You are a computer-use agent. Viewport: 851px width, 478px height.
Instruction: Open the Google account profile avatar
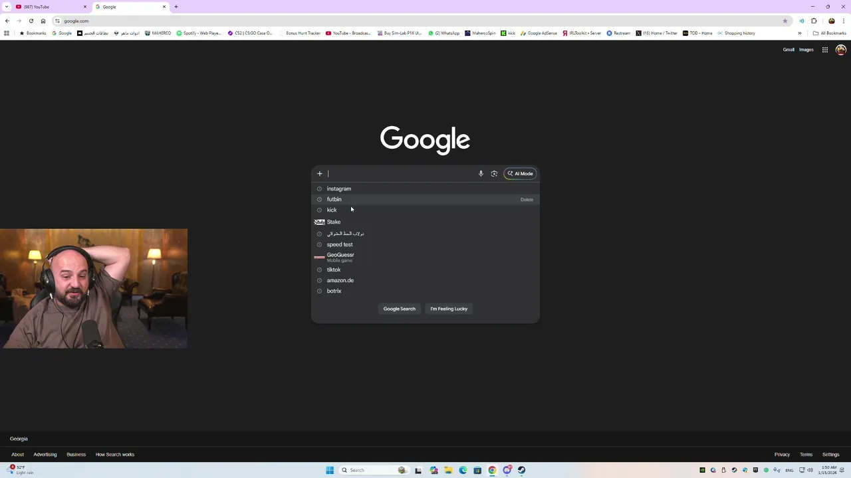pos(840,50)
